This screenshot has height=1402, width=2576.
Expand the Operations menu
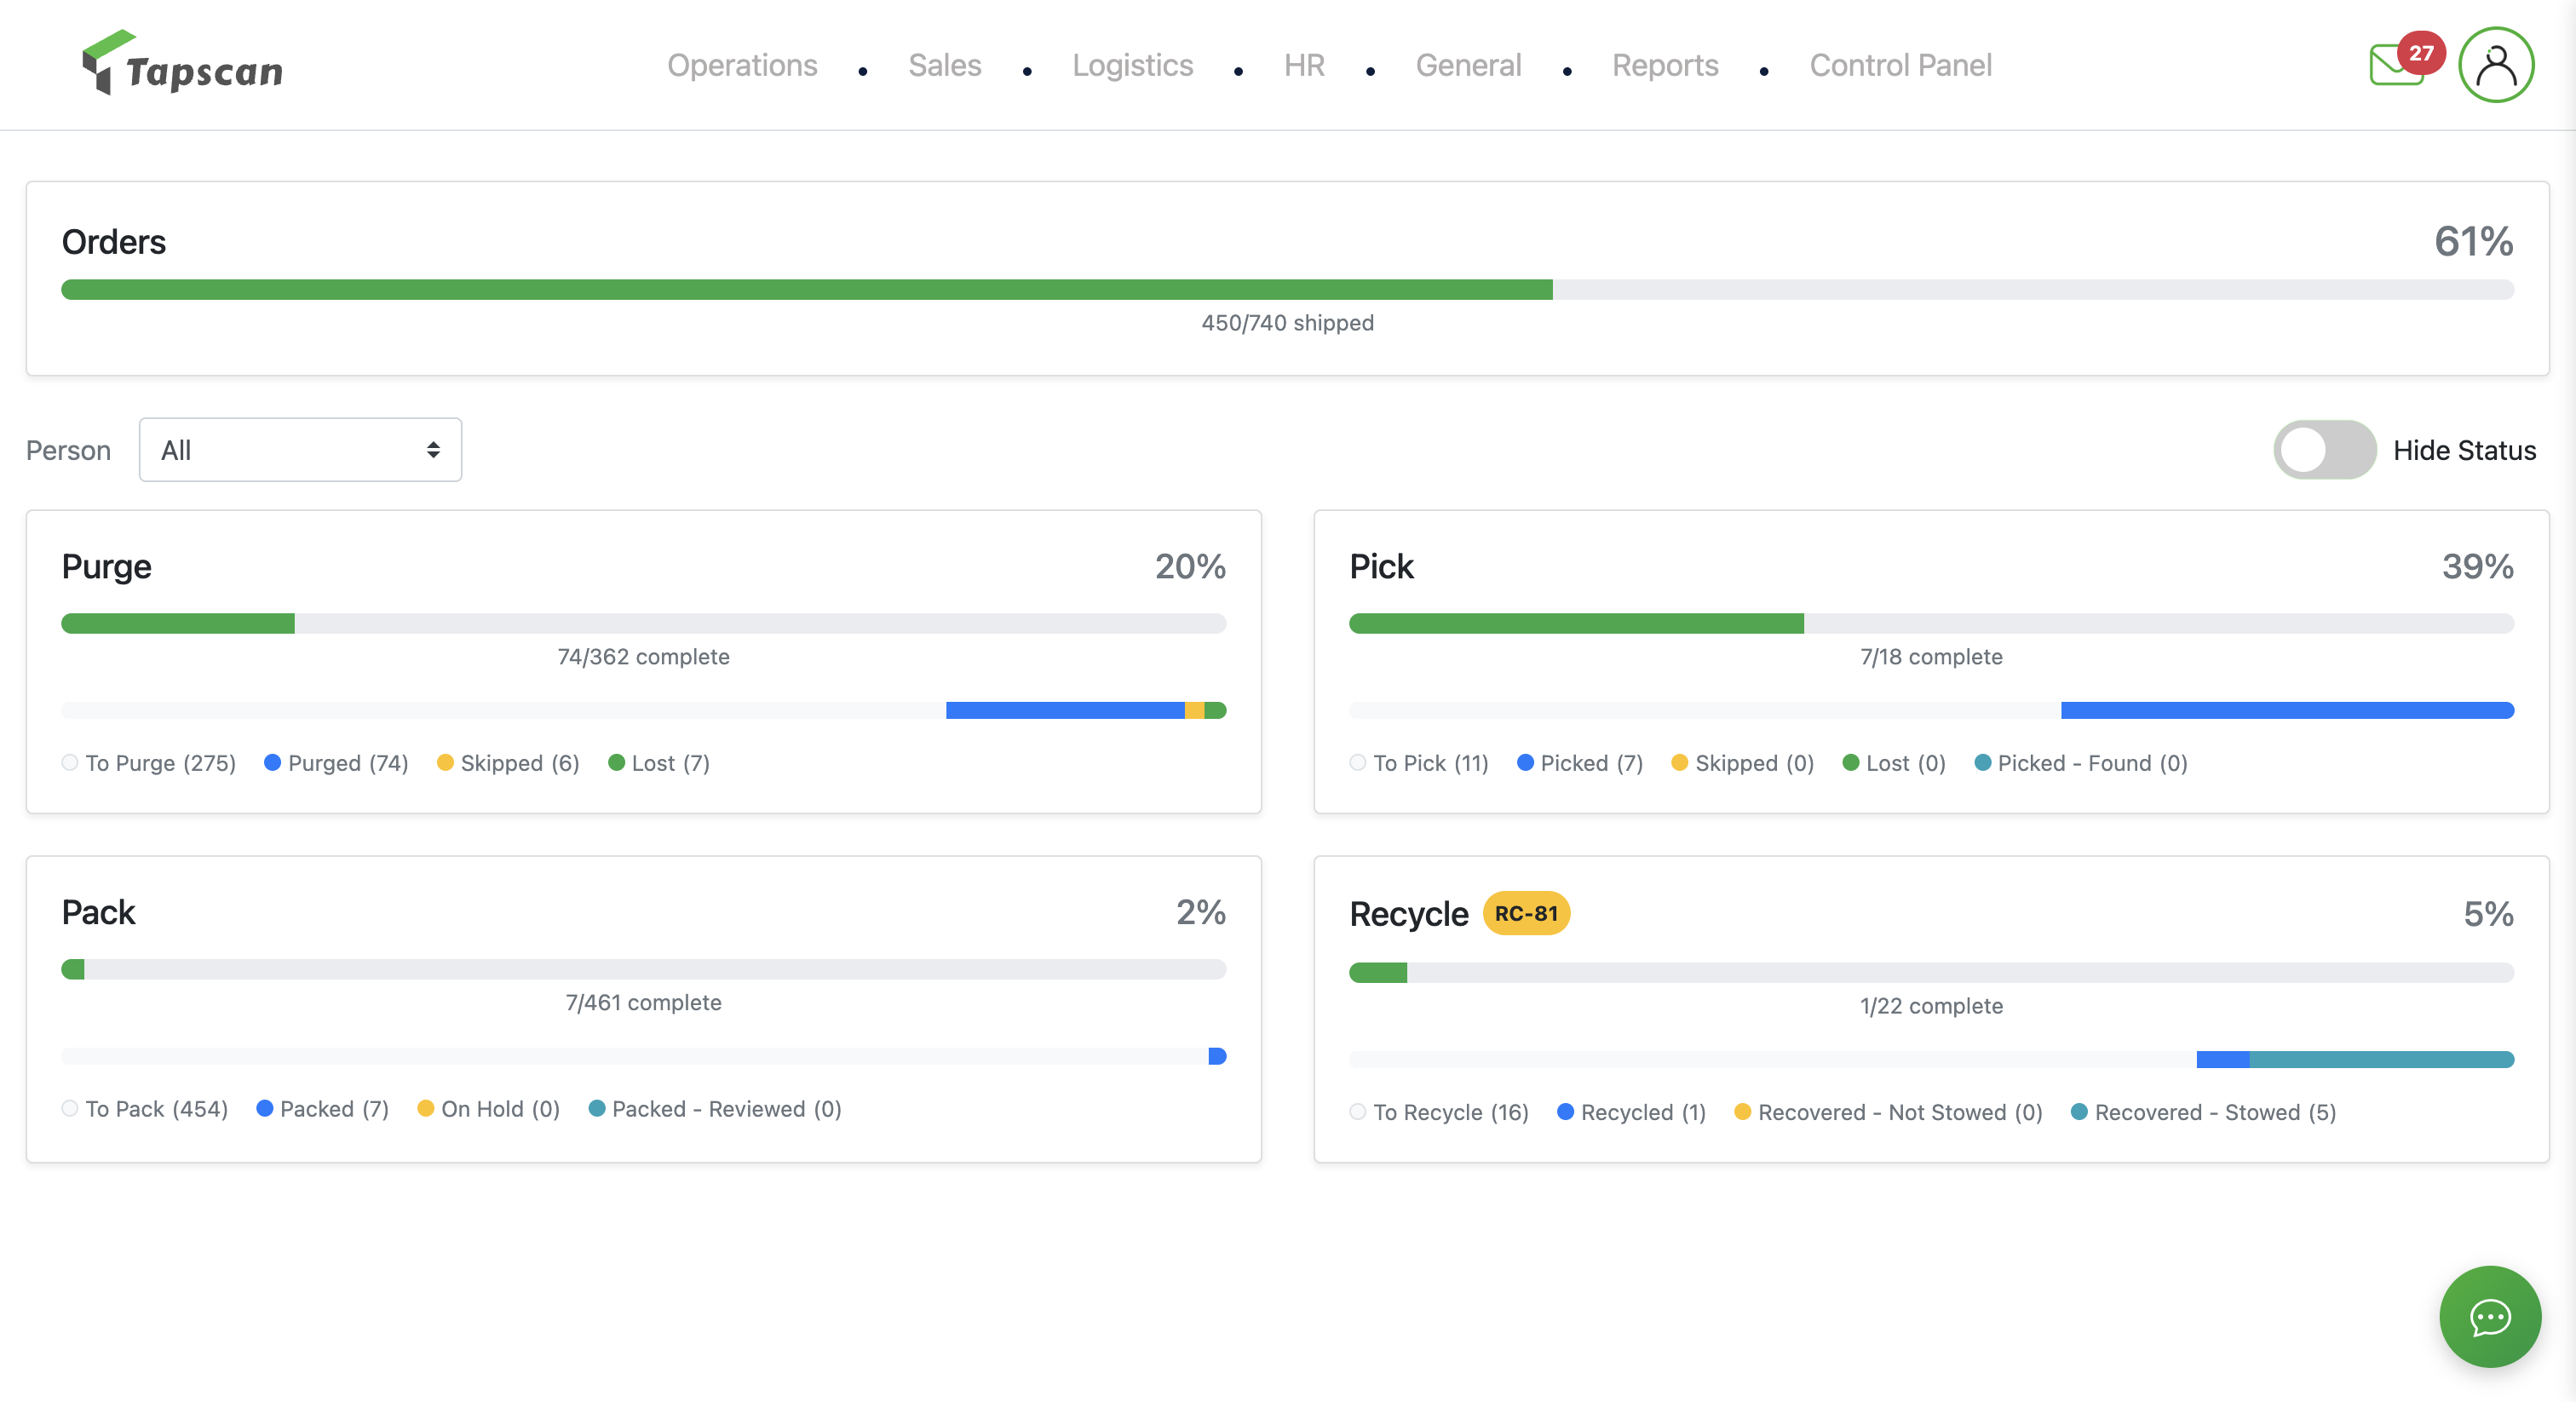point(742,65)
